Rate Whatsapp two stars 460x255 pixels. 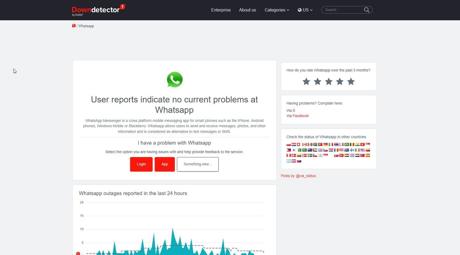tap(318, 82)
